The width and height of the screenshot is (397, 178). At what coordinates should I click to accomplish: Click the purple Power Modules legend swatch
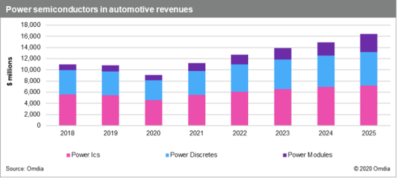coord(285,155)
